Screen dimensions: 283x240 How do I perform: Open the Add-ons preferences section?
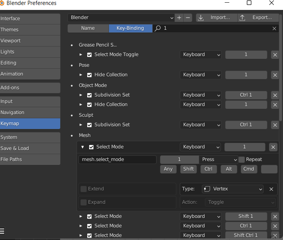30,88
